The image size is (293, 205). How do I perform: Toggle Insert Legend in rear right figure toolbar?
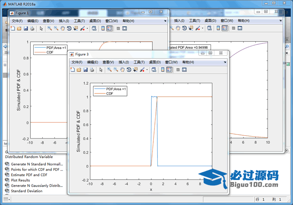pos(225,28)
